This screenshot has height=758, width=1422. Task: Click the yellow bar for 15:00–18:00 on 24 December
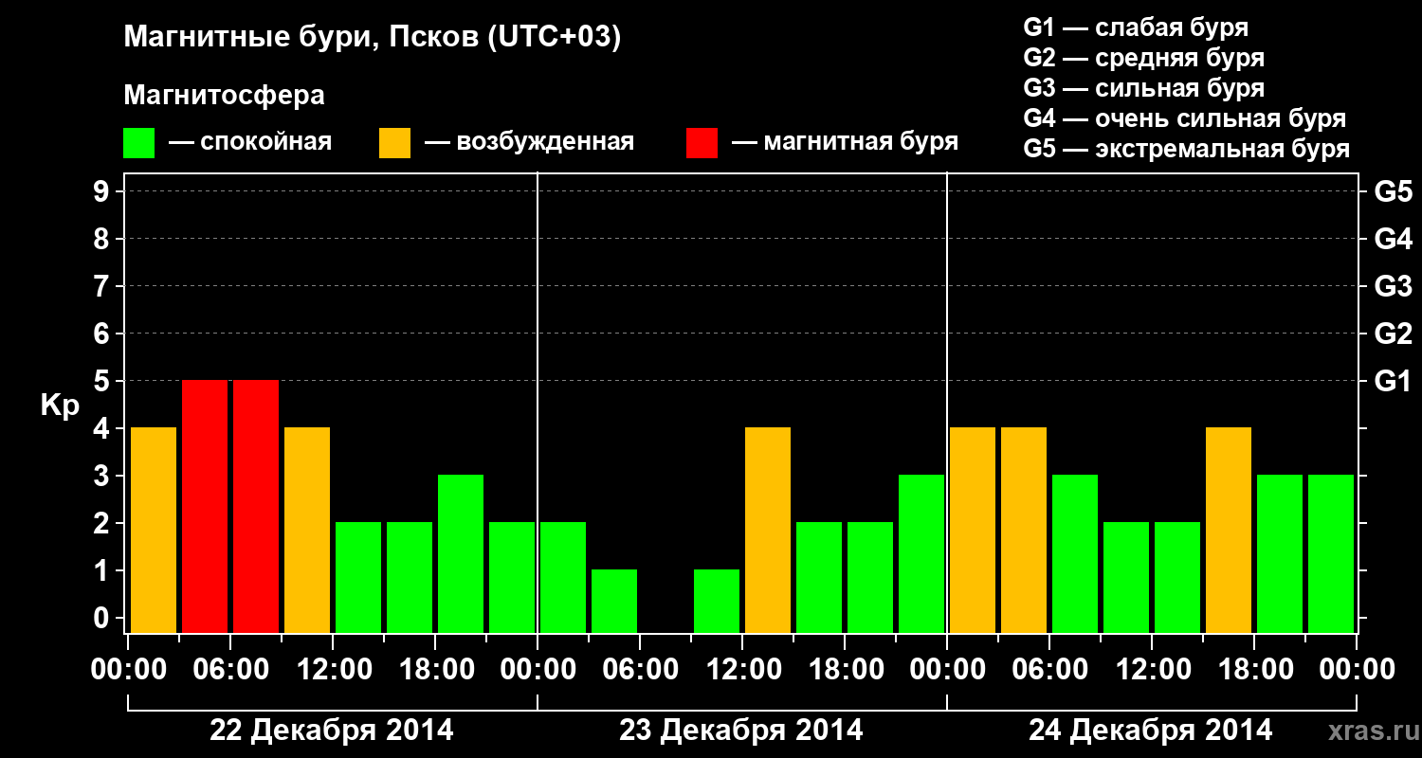[1229, 531]
